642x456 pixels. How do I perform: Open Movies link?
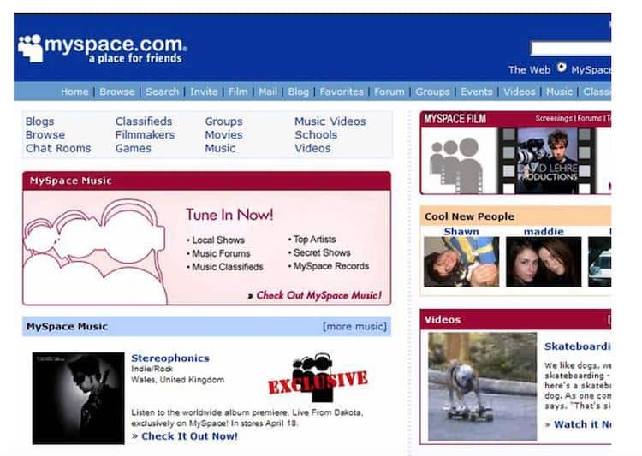tap(223, 134)
